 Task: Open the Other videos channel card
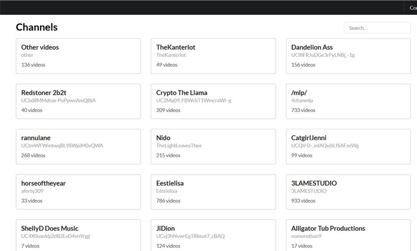pos(79,56)
